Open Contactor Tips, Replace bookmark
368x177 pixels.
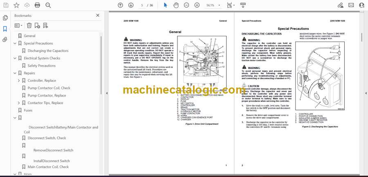point(45,103)
